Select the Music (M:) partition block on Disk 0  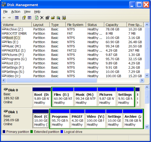pyautogui.click(x=86, y=97)
